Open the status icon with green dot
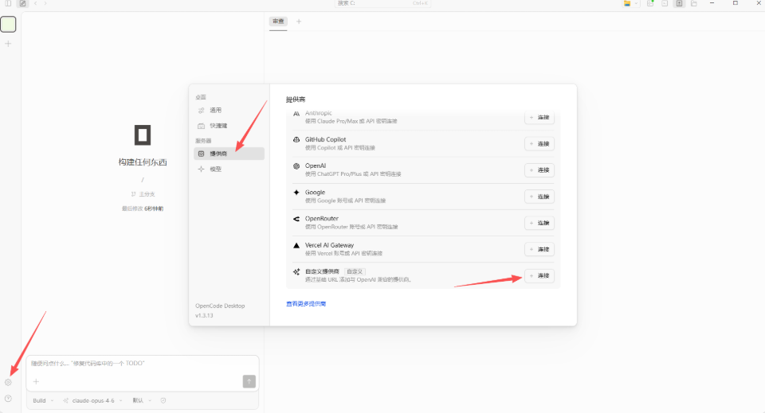 [650, 3]
